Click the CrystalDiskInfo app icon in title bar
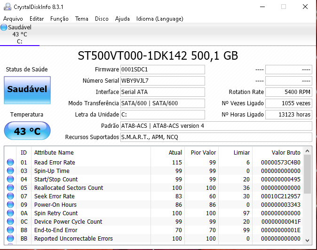 click(x=7, y=7)
